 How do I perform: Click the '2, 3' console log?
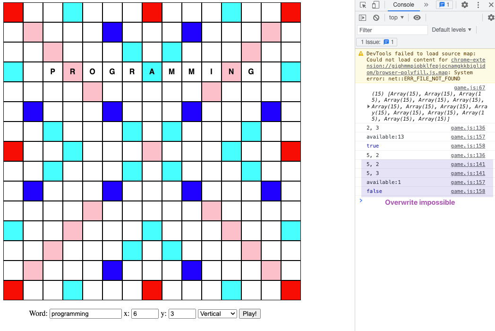point(373,128)
